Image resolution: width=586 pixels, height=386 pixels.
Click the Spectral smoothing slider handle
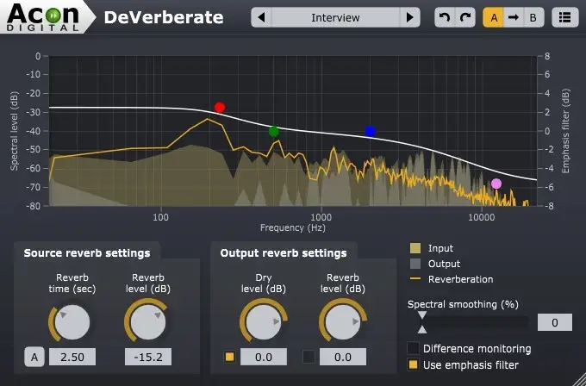click(x=422, y=322)
